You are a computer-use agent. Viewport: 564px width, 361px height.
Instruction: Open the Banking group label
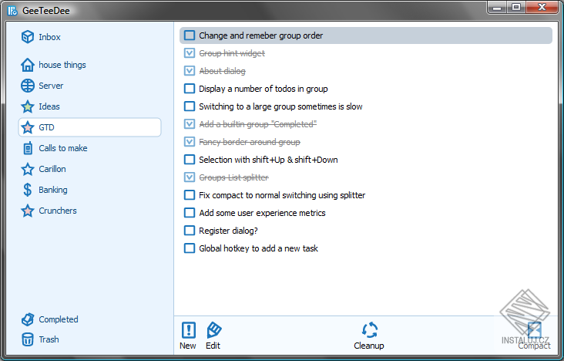(x=53, y=191)
